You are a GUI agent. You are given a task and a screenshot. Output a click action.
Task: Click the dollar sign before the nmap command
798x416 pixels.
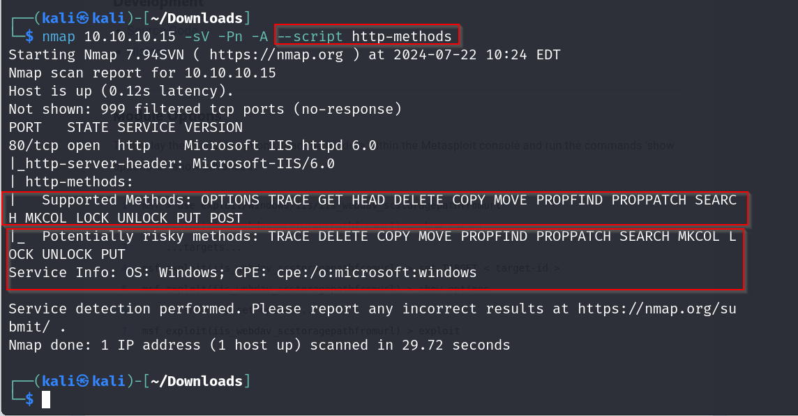pos(29,36)
